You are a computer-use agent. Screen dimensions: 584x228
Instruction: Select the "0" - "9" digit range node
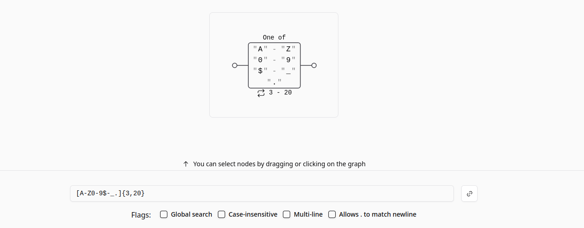274,59
